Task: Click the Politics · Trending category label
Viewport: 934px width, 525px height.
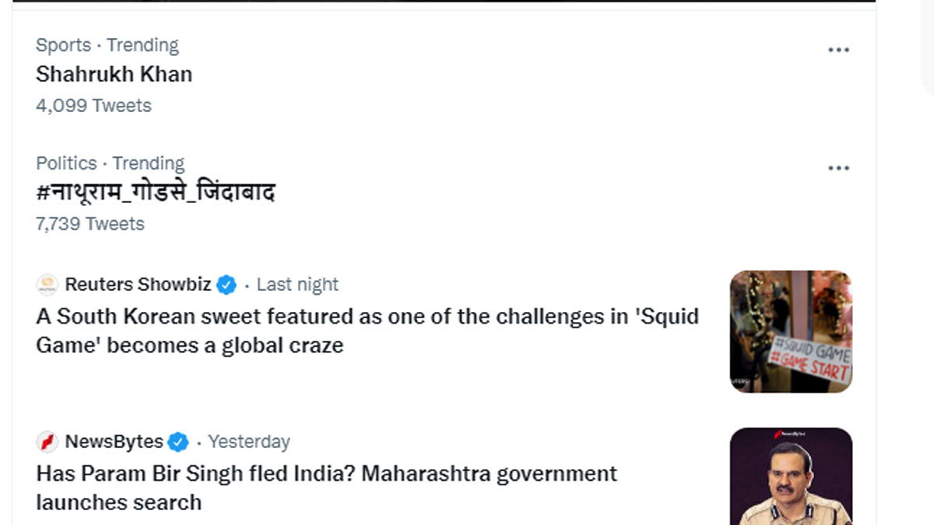Action: [x=110, y=163]
